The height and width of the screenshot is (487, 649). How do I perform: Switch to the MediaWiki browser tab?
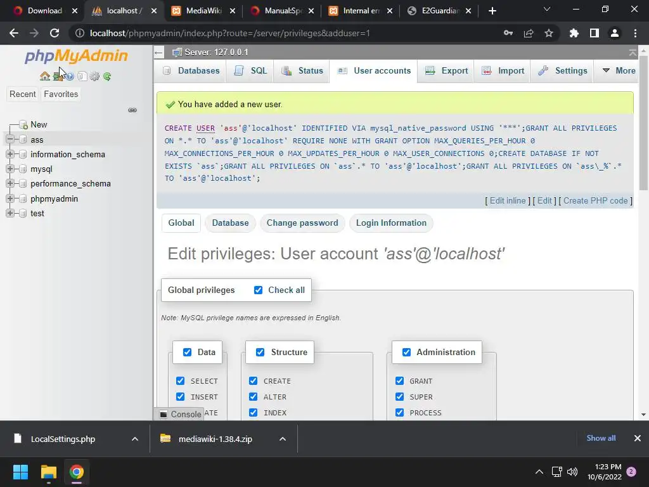pos(203,11)
